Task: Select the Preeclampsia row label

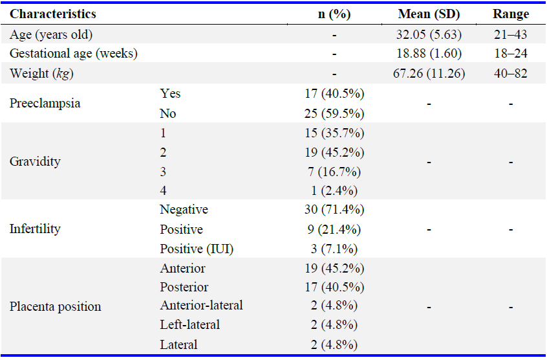Action: pos(45,103)
